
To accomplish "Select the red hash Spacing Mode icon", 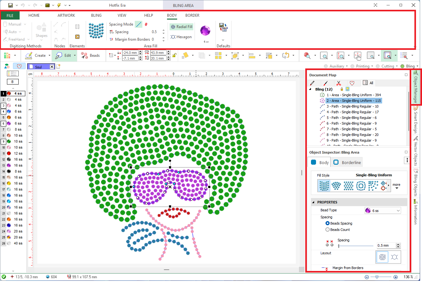I will pos(146,24).
